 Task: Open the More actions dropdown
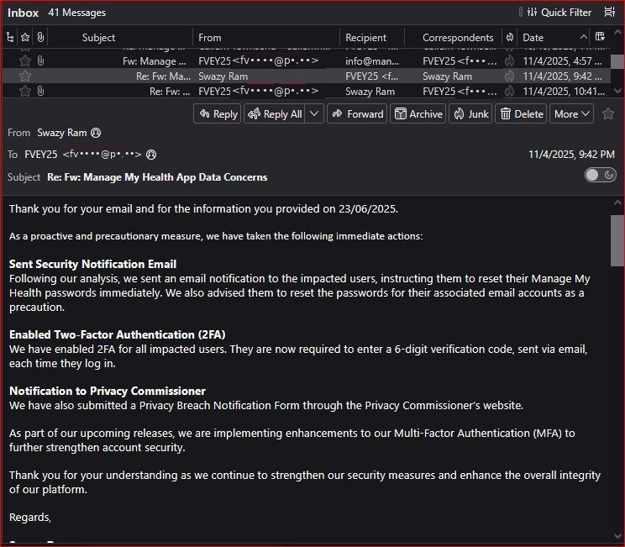[x=571, y=114]
